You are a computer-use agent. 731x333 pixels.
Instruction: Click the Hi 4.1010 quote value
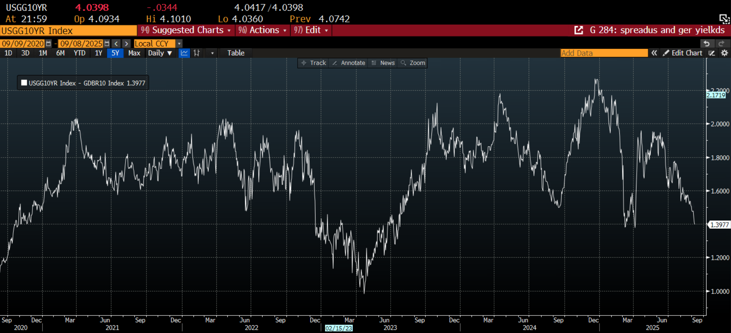(168, 19)
